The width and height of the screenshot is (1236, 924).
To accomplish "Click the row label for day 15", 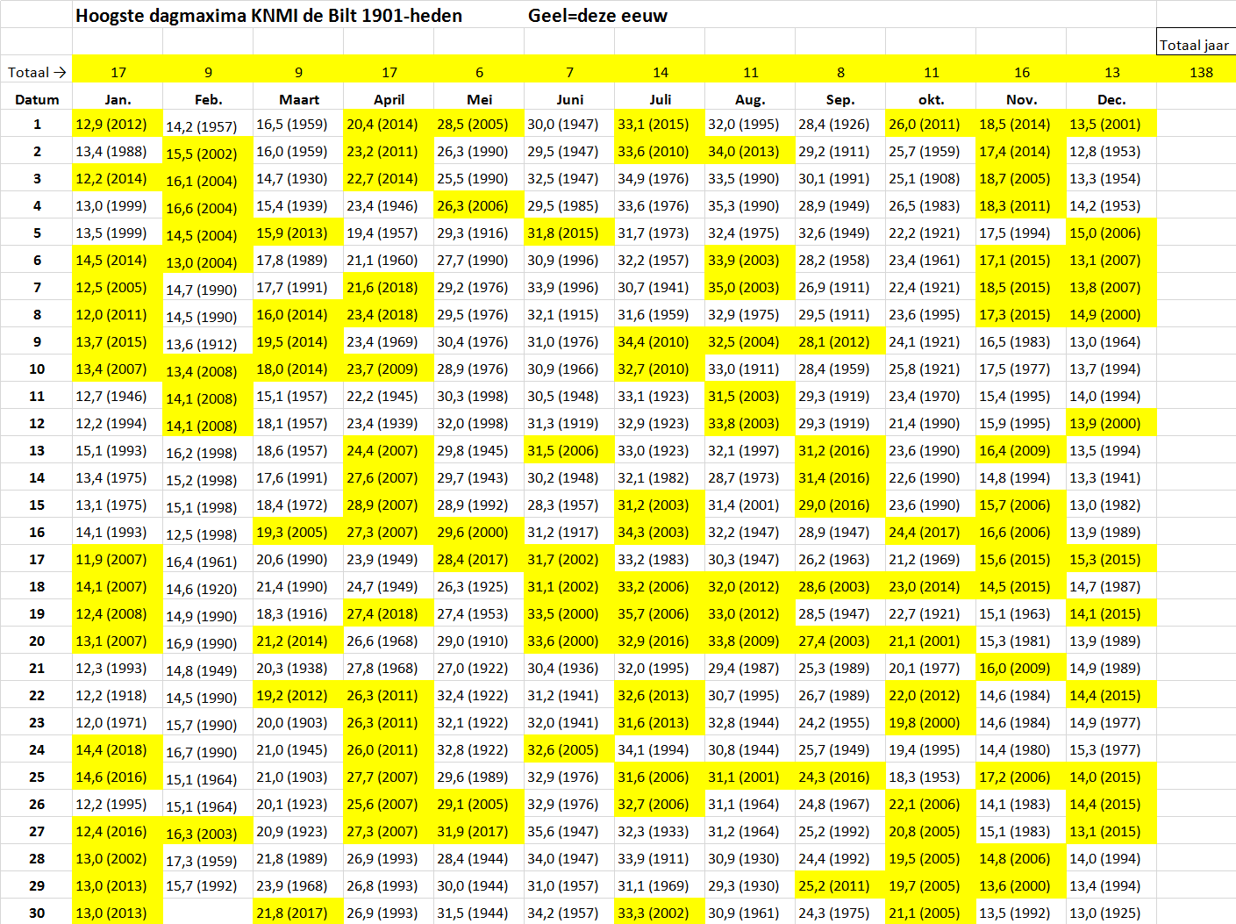I will 37,505.
